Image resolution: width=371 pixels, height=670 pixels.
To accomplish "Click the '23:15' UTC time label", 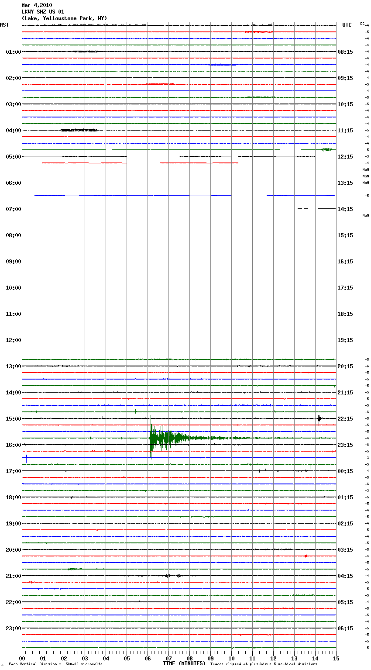I will pos(345,445).
